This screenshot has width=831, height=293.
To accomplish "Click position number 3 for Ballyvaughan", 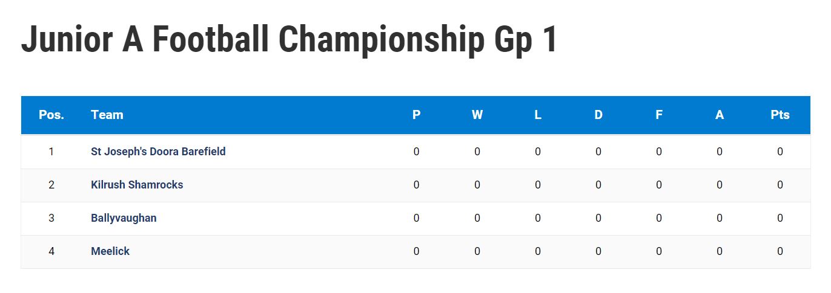I will [51, 218].
